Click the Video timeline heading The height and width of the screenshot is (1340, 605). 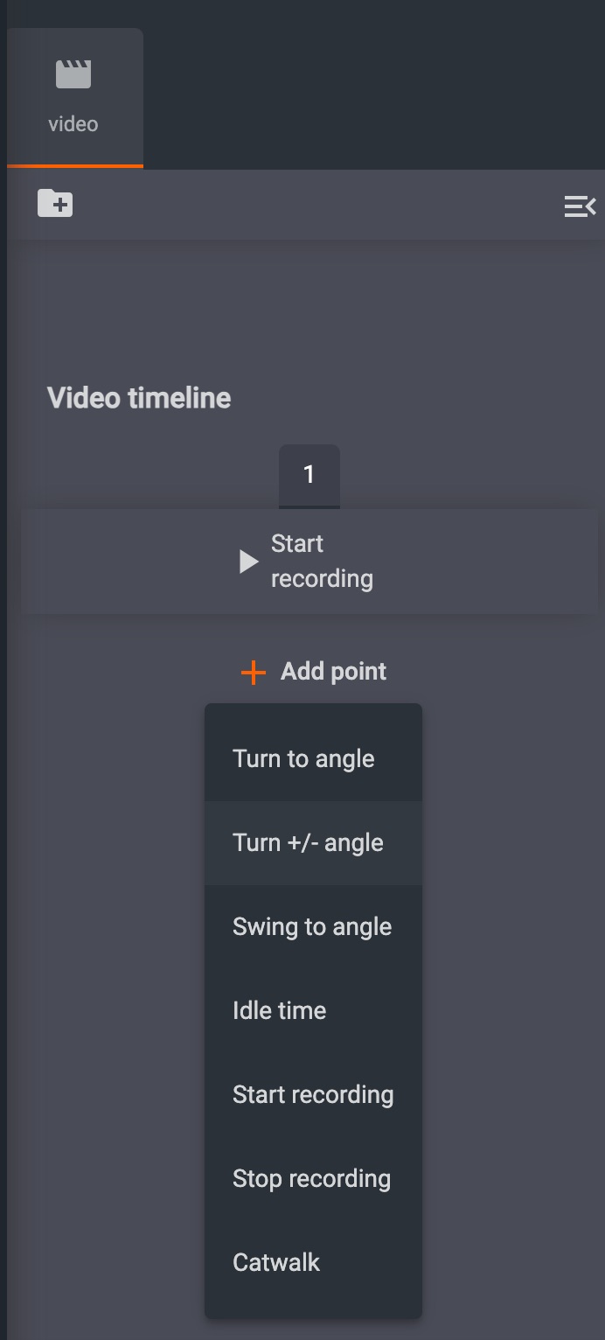click(140, 398)
